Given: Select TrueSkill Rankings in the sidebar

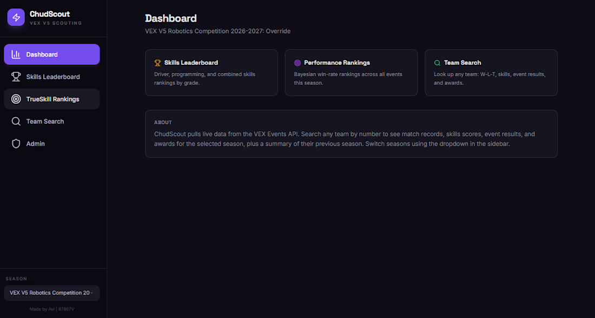Looking at the screenshot, I should (52, 99).
